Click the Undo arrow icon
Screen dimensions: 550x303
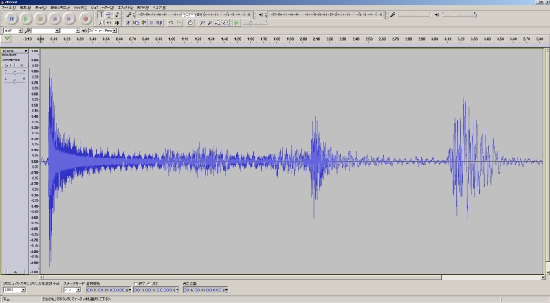click(170, 23)
